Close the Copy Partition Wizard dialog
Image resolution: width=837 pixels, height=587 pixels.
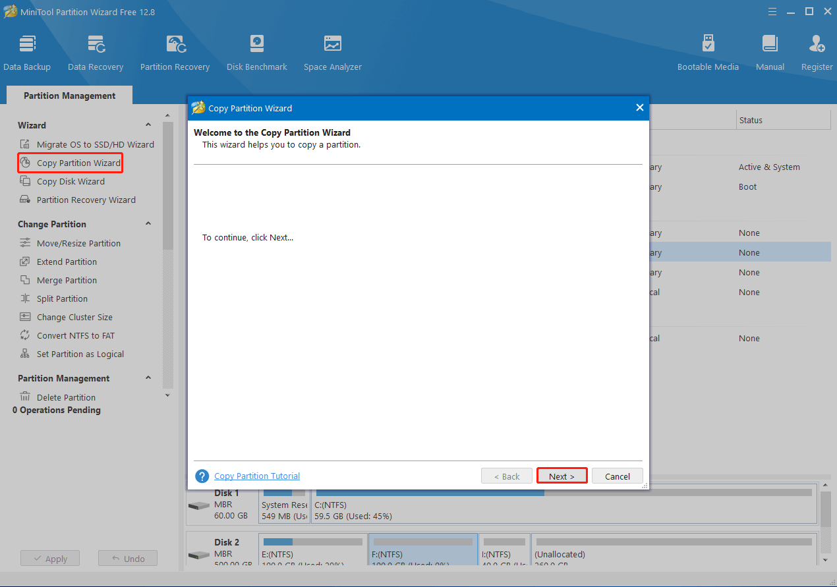(x=639, y=108)
